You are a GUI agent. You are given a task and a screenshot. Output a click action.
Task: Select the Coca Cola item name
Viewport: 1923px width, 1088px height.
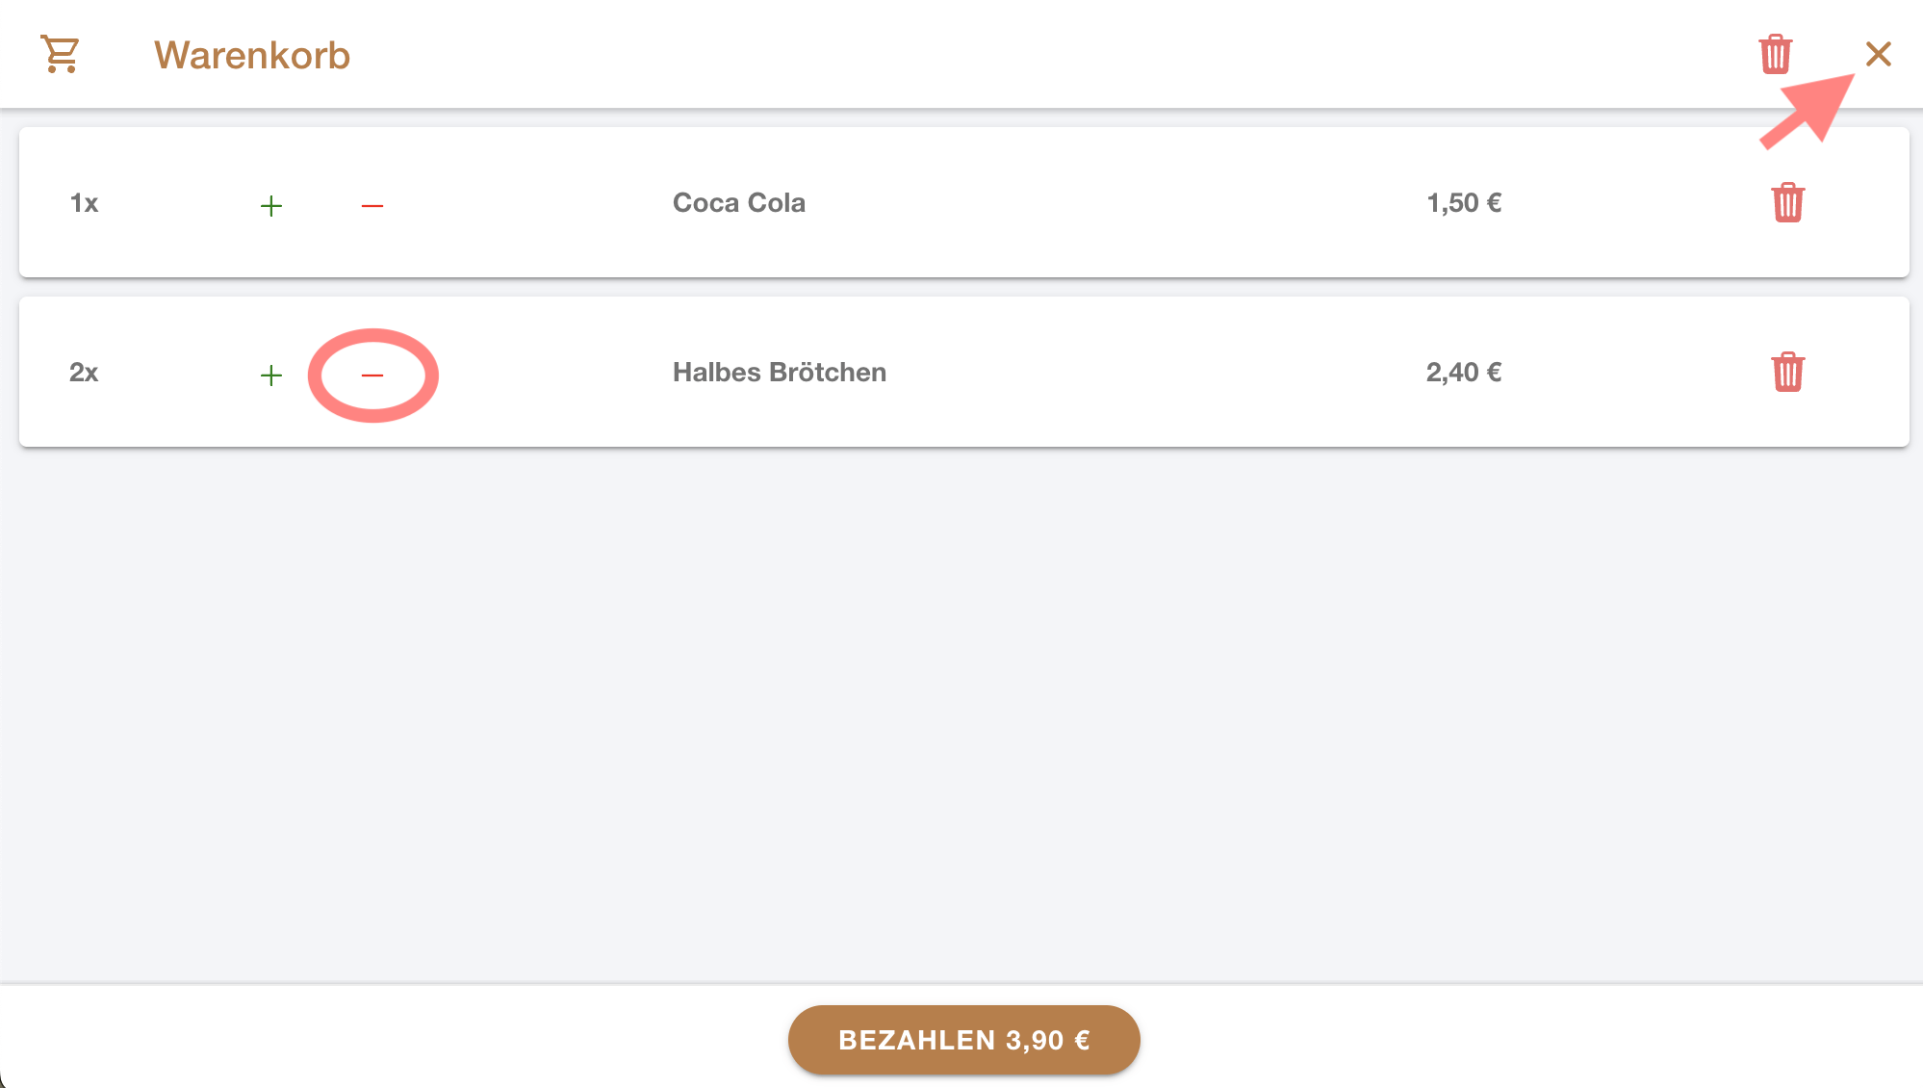click(738, 203)
